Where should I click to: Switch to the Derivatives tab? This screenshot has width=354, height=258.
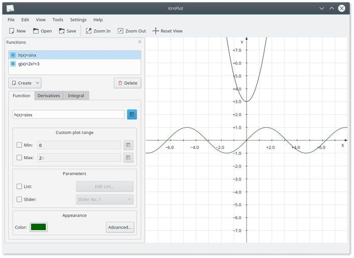pyautogui.click(x=49, y=96)
